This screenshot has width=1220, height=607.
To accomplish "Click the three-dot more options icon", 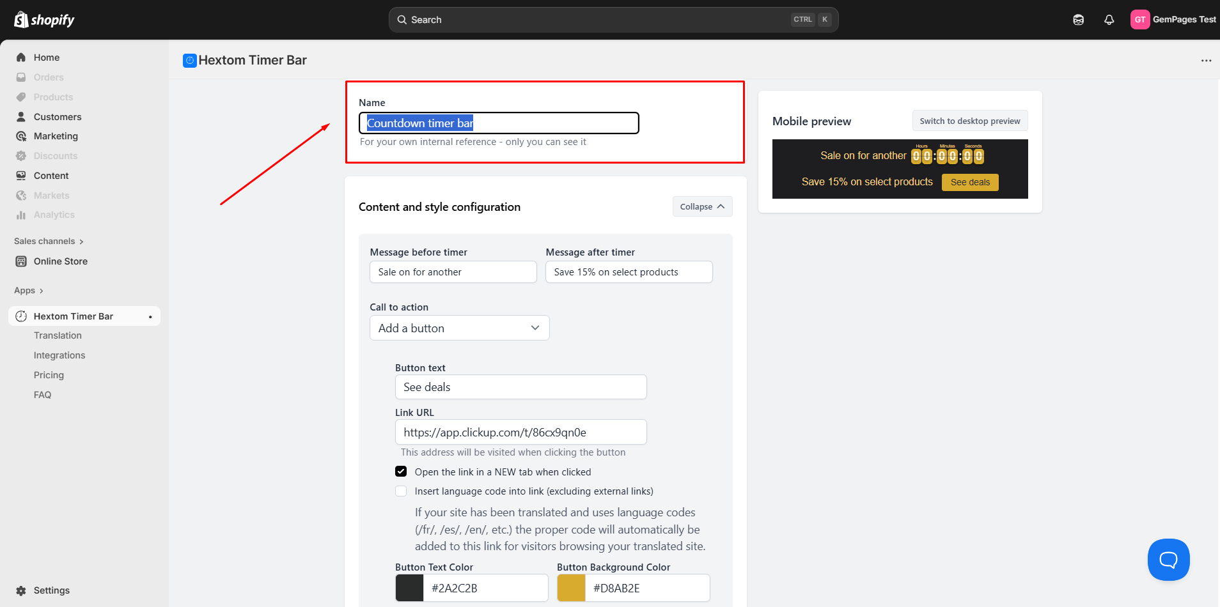I will coord(1206,61).
